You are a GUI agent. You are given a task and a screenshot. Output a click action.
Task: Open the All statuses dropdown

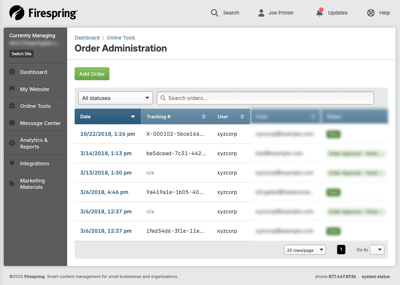[x=116, y=98]
